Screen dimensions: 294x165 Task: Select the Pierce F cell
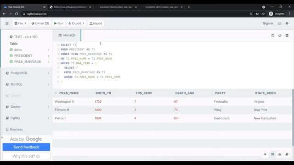60,118
